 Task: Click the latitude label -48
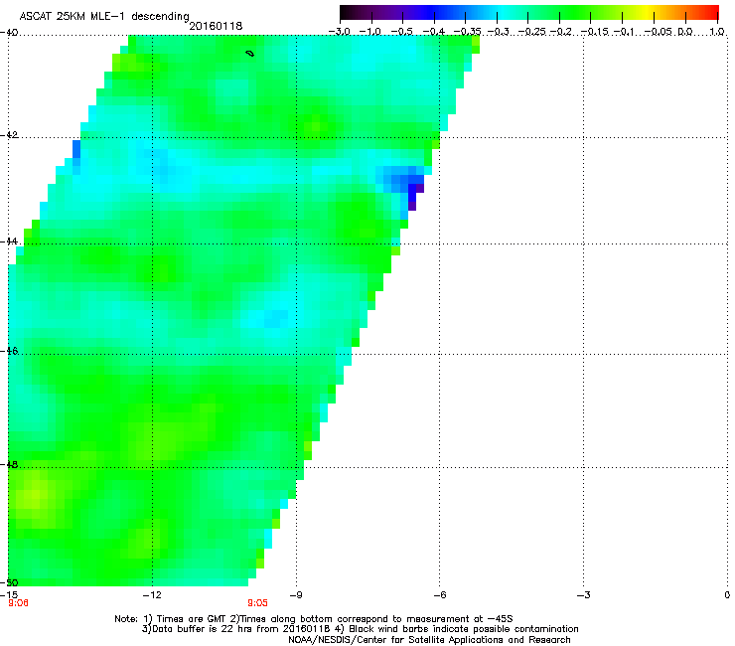[9, 465]
